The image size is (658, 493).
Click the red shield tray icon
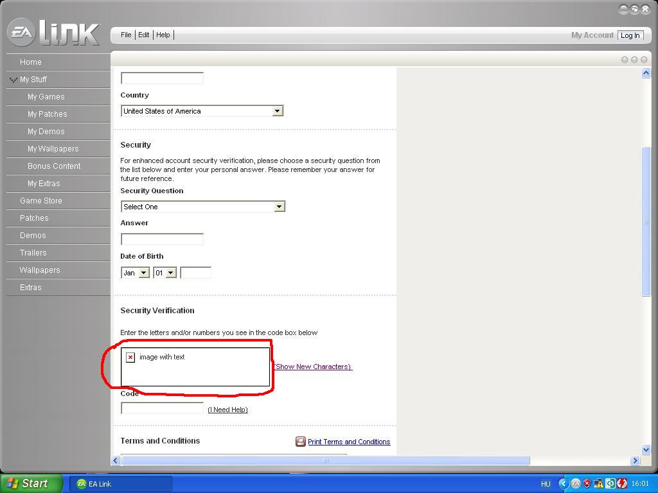point(587,484)
